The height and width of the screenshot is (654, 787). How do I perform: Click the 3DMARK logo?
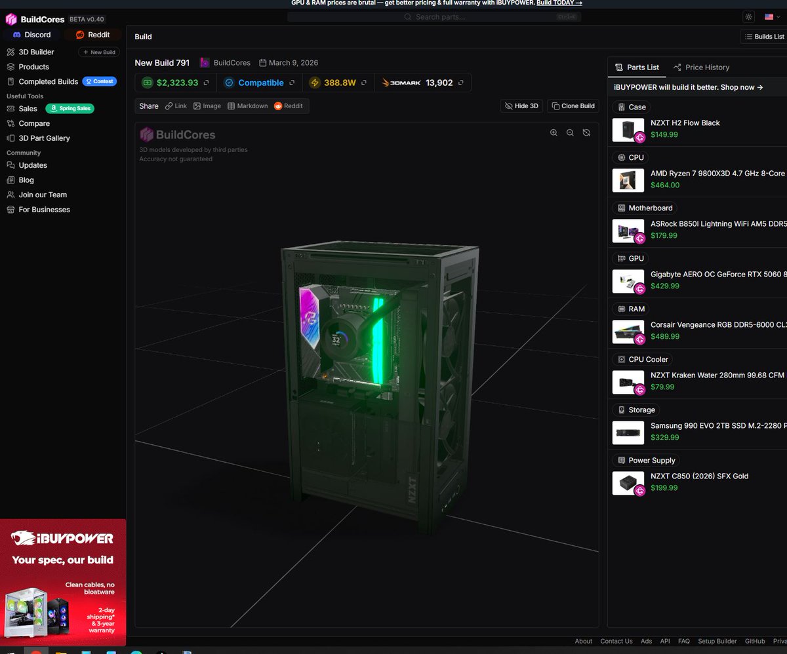pyautogui.click(x=401, y=83)
